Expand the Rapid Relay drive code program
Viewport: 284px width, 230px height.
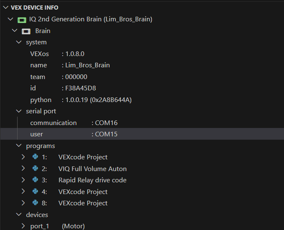[x=23, y=180]
